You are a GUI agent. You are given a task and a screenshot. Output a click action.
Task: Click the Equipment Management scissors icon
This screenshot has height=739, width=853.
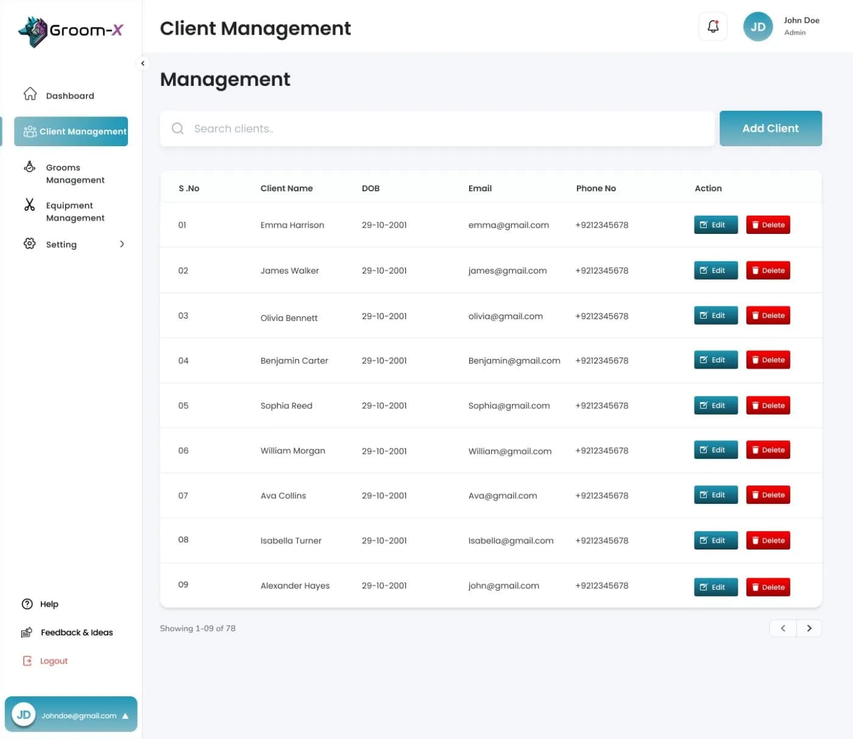tap(29, 205)
